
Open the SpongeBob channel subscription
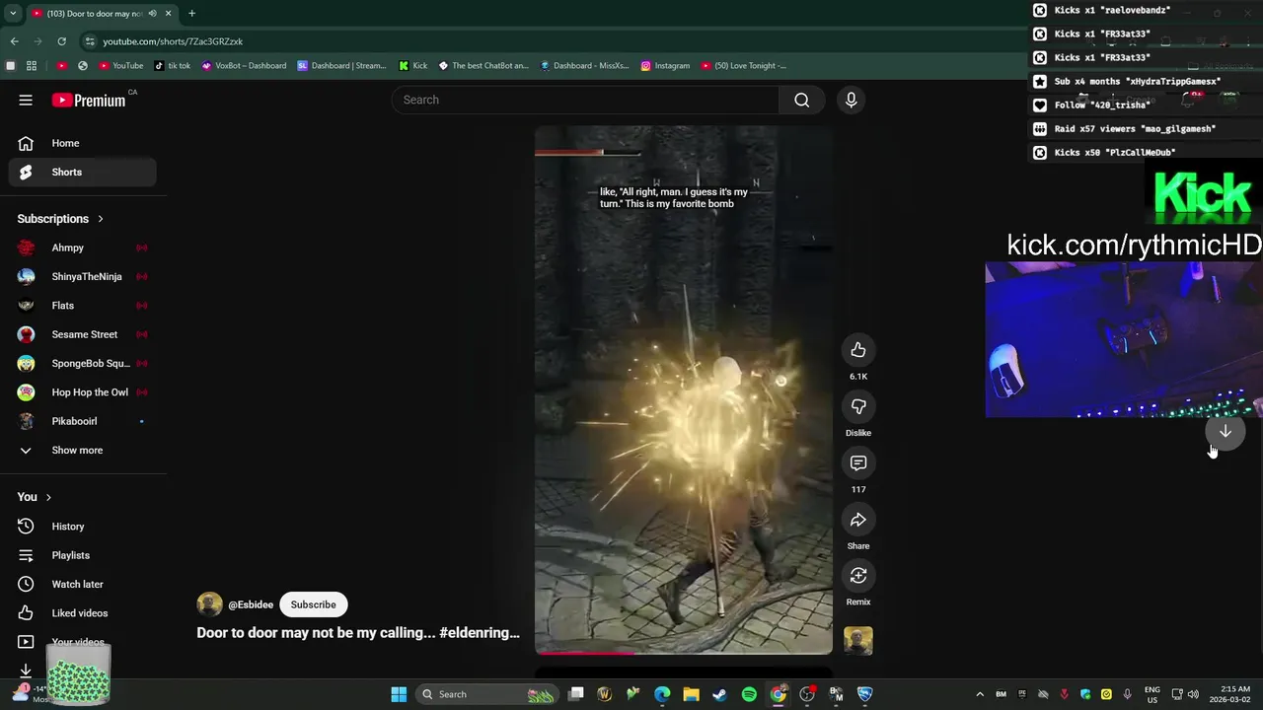pyautogui.click(x=83, y=363)
